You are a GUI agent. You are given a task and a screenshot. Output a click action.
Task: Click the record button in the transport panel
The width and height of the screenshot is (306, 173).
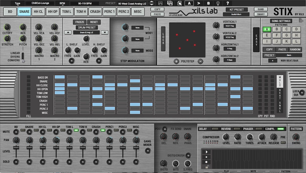[207, 162]
